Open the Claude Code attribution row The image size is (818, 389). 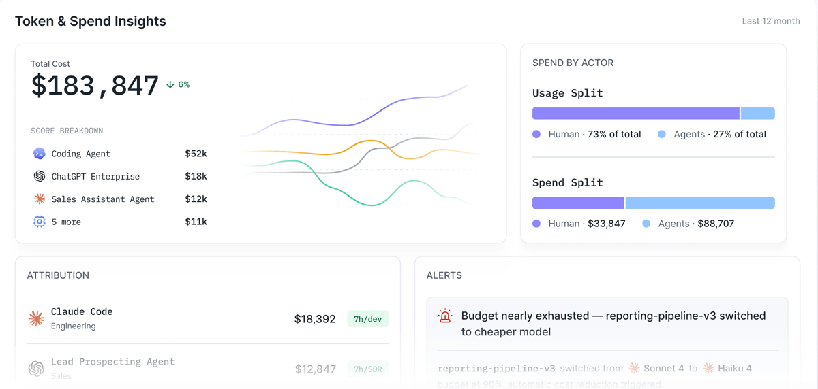coord(208,318)
